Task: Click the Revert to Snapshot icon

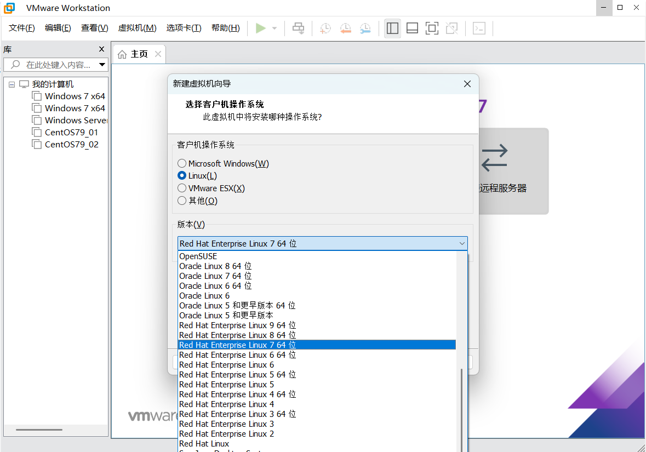Action: tap(345, 28)
